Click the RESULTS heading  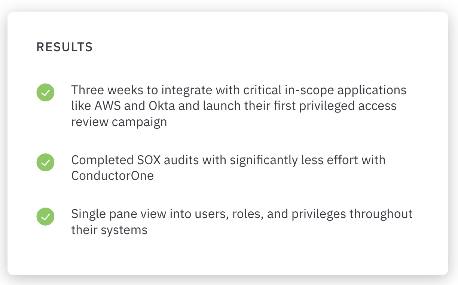[x=64, y=47]
